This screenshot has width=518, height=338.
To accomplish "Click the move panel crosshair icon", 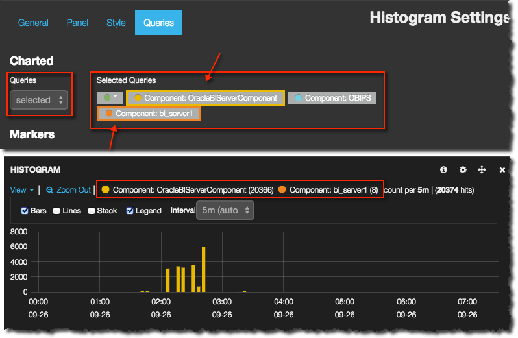I will pyautogui.click(x=482, y=169).
